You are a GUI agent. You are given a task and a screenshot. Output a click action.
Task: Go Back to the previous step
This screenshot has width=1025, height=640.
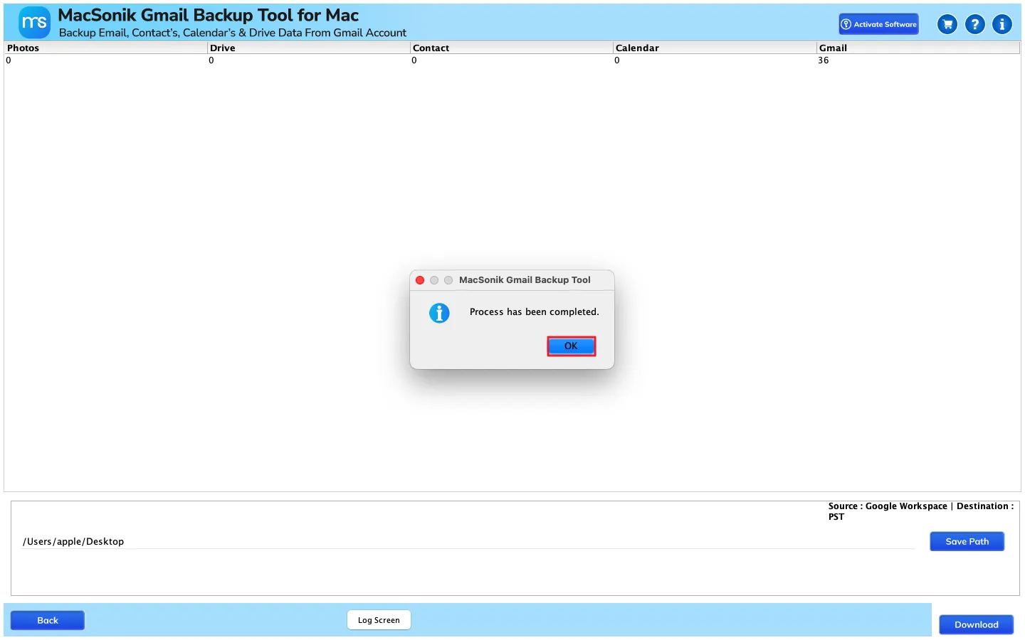(48, 620)
